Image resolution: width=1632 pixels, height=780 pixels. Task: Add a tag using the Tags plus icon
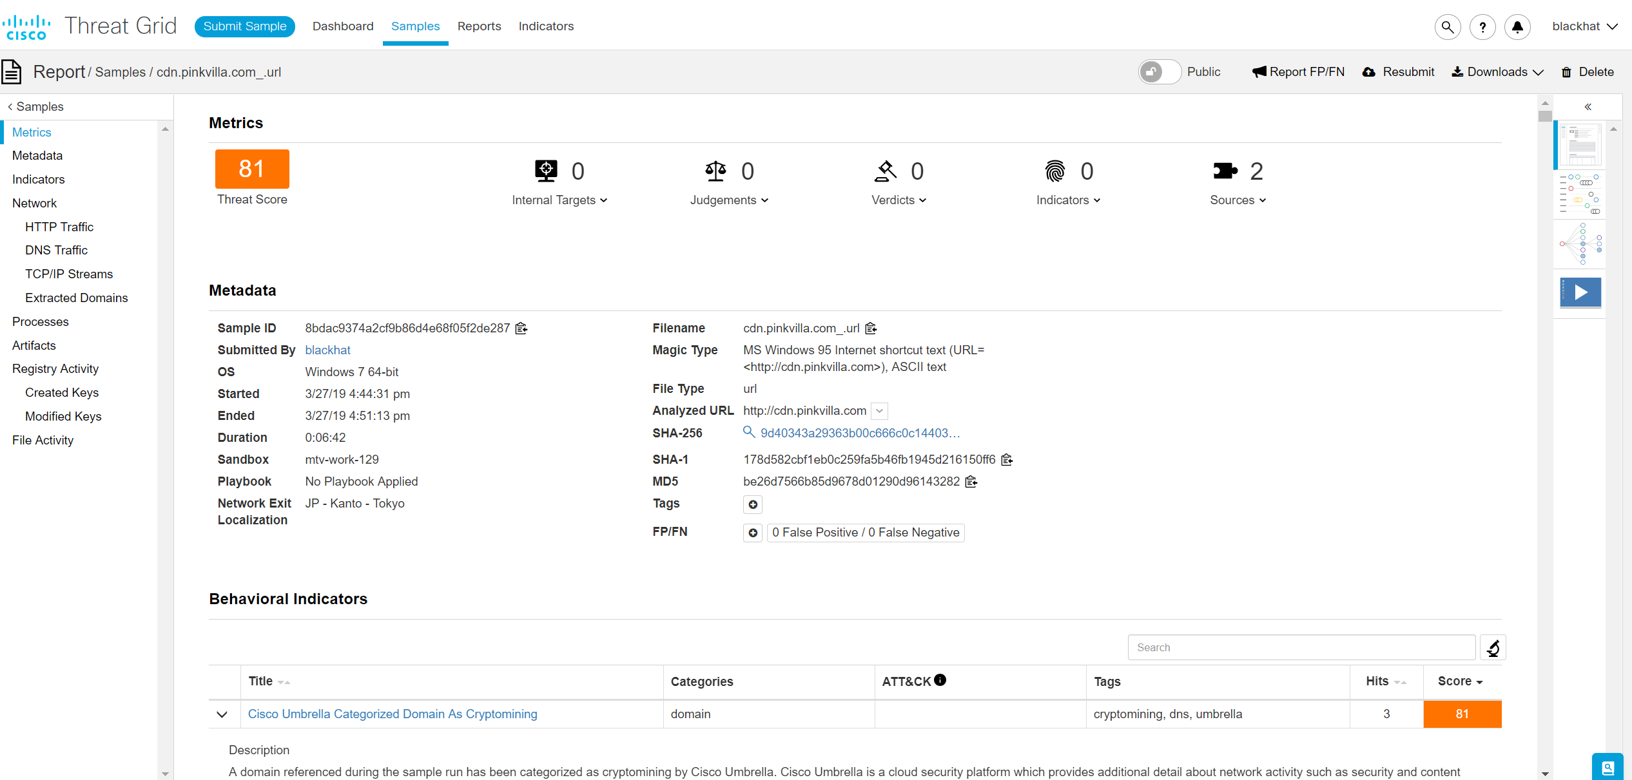pos(752,504)
